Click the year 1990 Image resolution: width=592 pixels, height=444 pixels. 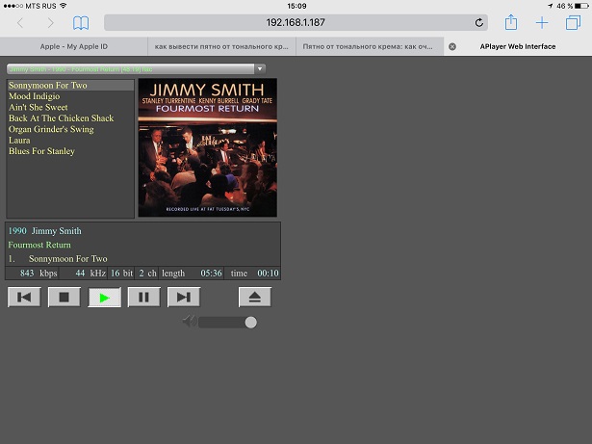pyautogui.click(x=17, y=231)
